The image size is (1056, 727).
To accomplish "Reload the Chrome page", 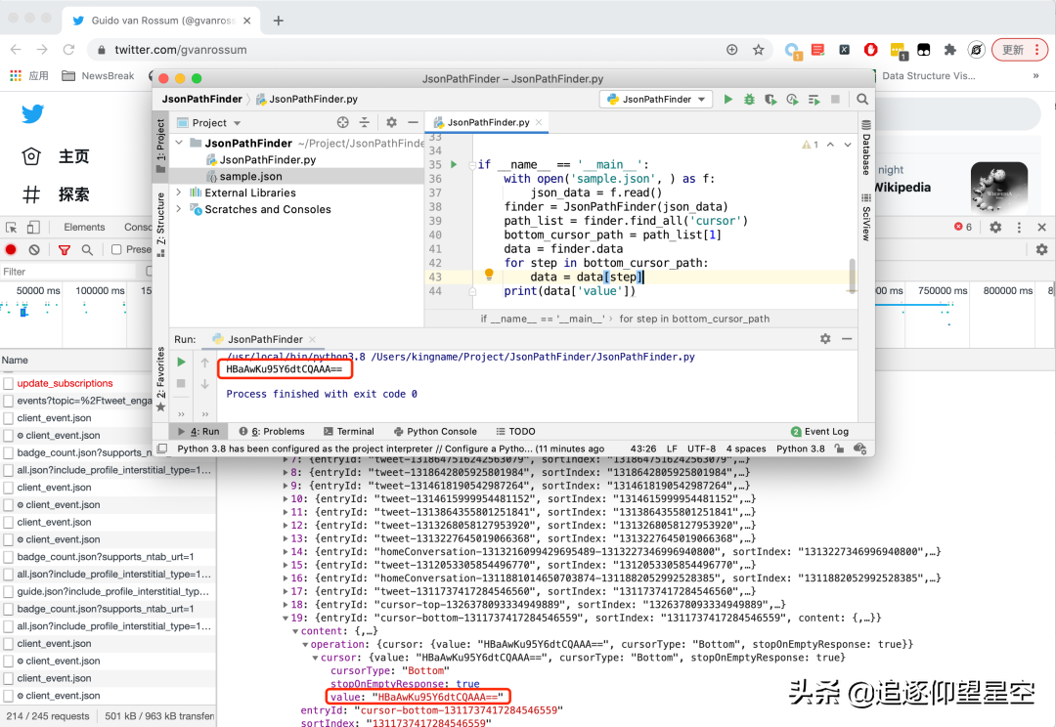I will [x=68, y=50].
